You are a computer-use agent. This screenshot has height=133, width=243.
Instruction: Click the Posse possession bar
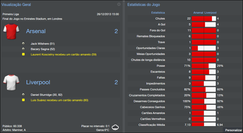click(x=204, y=66)
